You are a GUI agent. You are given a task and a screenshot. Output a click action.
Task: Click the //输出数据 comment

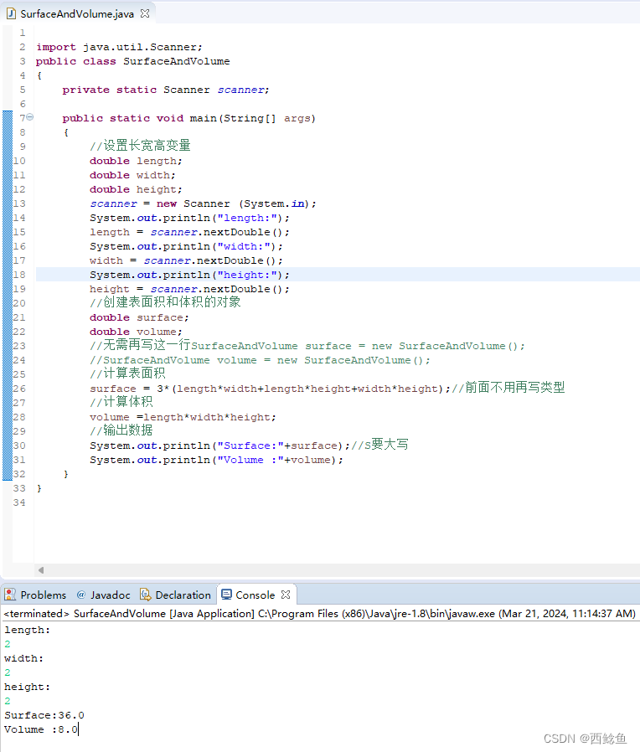click(x=121, y=430)
